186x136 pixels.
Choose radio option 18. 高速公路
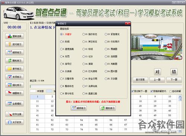click(x=90, y=94)
